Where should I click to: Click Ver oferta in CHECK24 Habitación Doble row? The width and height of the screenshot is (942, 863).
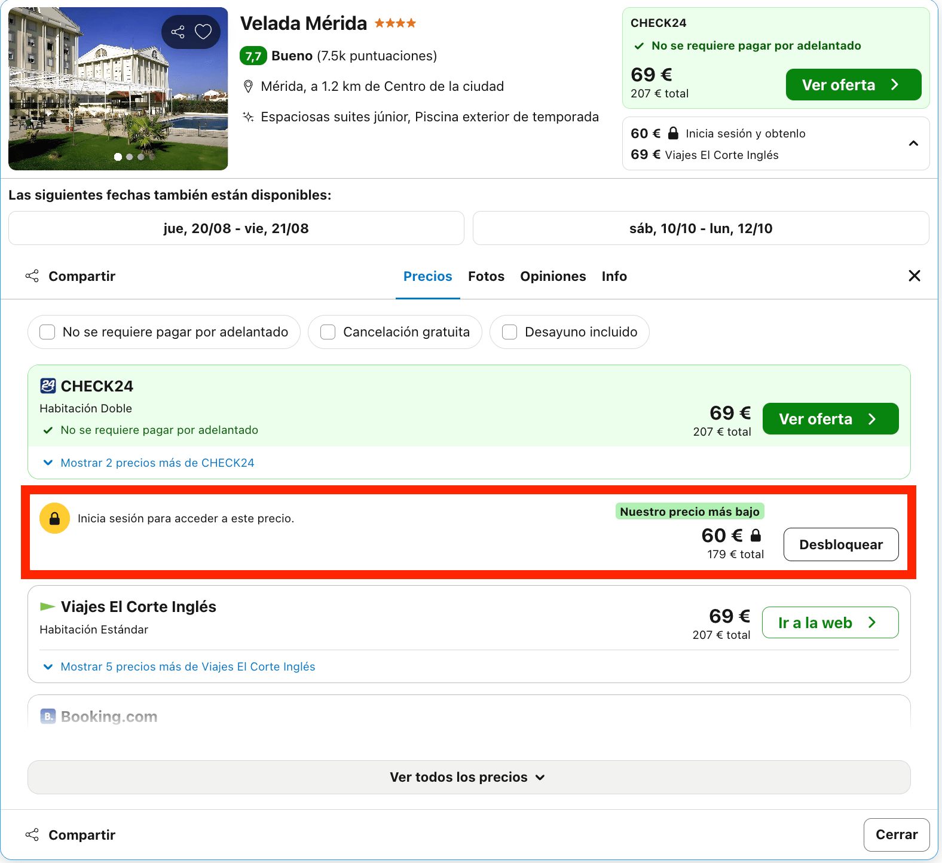[830, 418]
